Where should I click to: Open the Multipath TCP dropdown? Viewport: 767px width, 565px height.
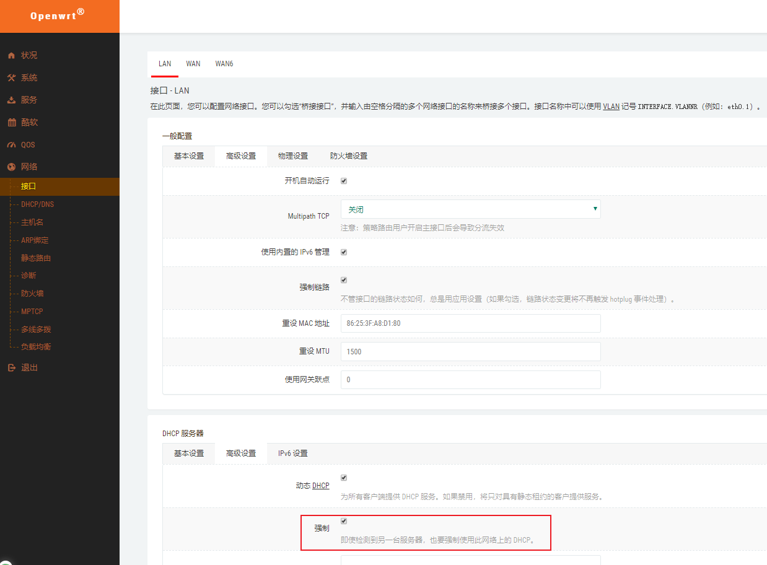[470, 209]
